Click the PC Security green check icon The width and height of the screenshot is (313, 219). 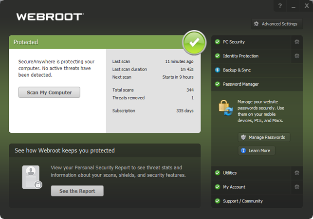click(x=218, y=42)
